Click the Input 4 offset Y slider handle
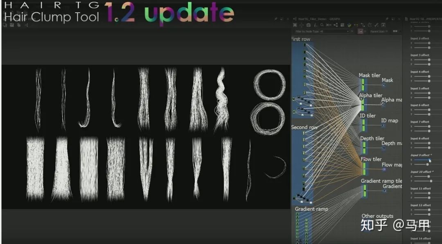Image resolution: width=442 pixels, height=244 pixels. pyautogui.click(x=429, y=81)
